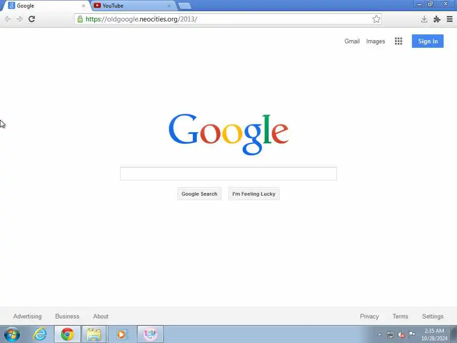This screenshot has width=457, height=343.
Task: Bookmark this page with the star icon
Action: [x=376, y=19]
